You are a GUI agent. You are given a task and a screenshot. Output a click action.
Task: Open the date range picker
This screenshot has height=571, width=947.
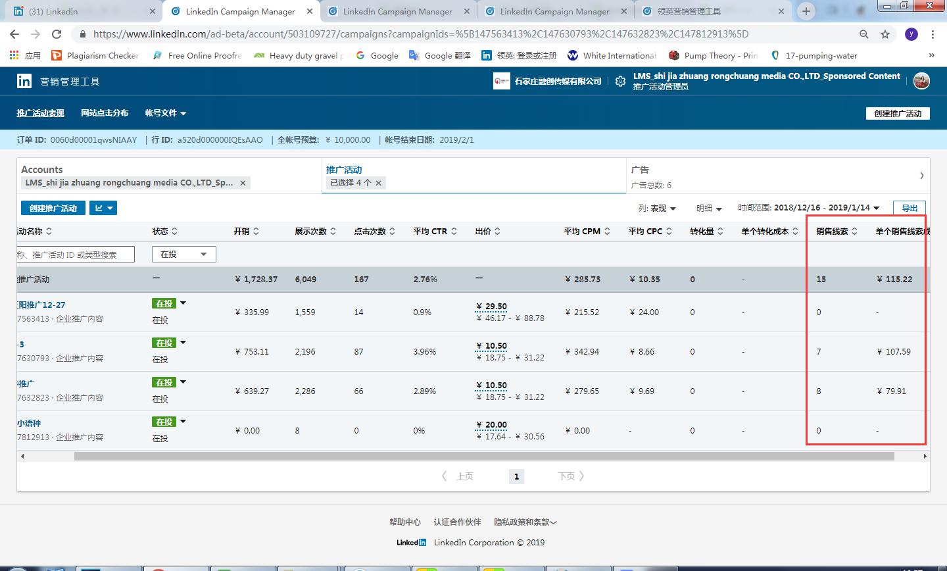[827, 208]
